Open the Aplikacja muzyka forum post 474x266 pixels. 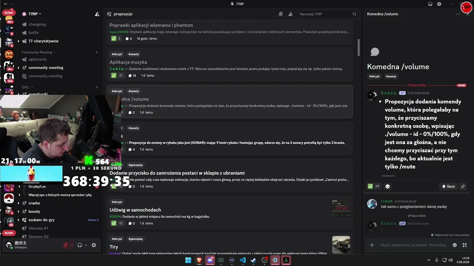pos(230,65)
